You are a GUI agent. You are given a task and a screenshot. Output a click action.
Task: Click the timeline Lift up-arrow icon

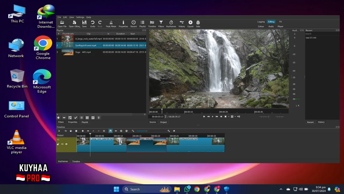coord(93,131)
